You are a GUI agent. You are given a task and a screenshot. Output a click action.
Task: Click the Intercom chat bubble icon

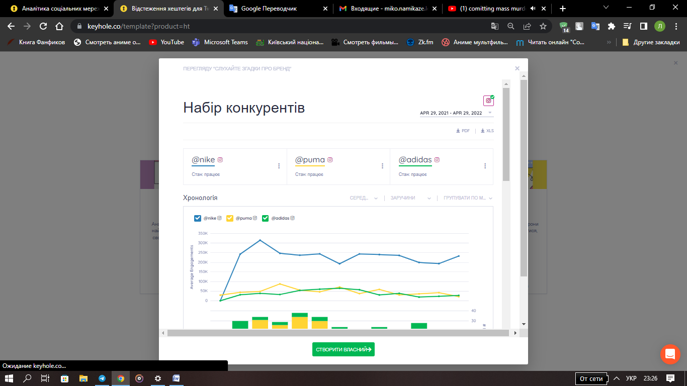670,354
